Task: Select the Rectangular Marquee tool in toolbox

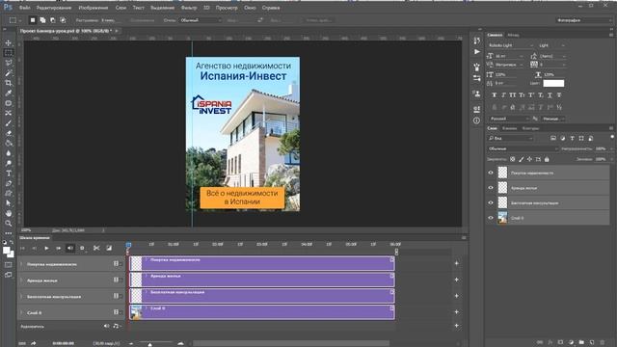Action: click(x=9, y=53)
